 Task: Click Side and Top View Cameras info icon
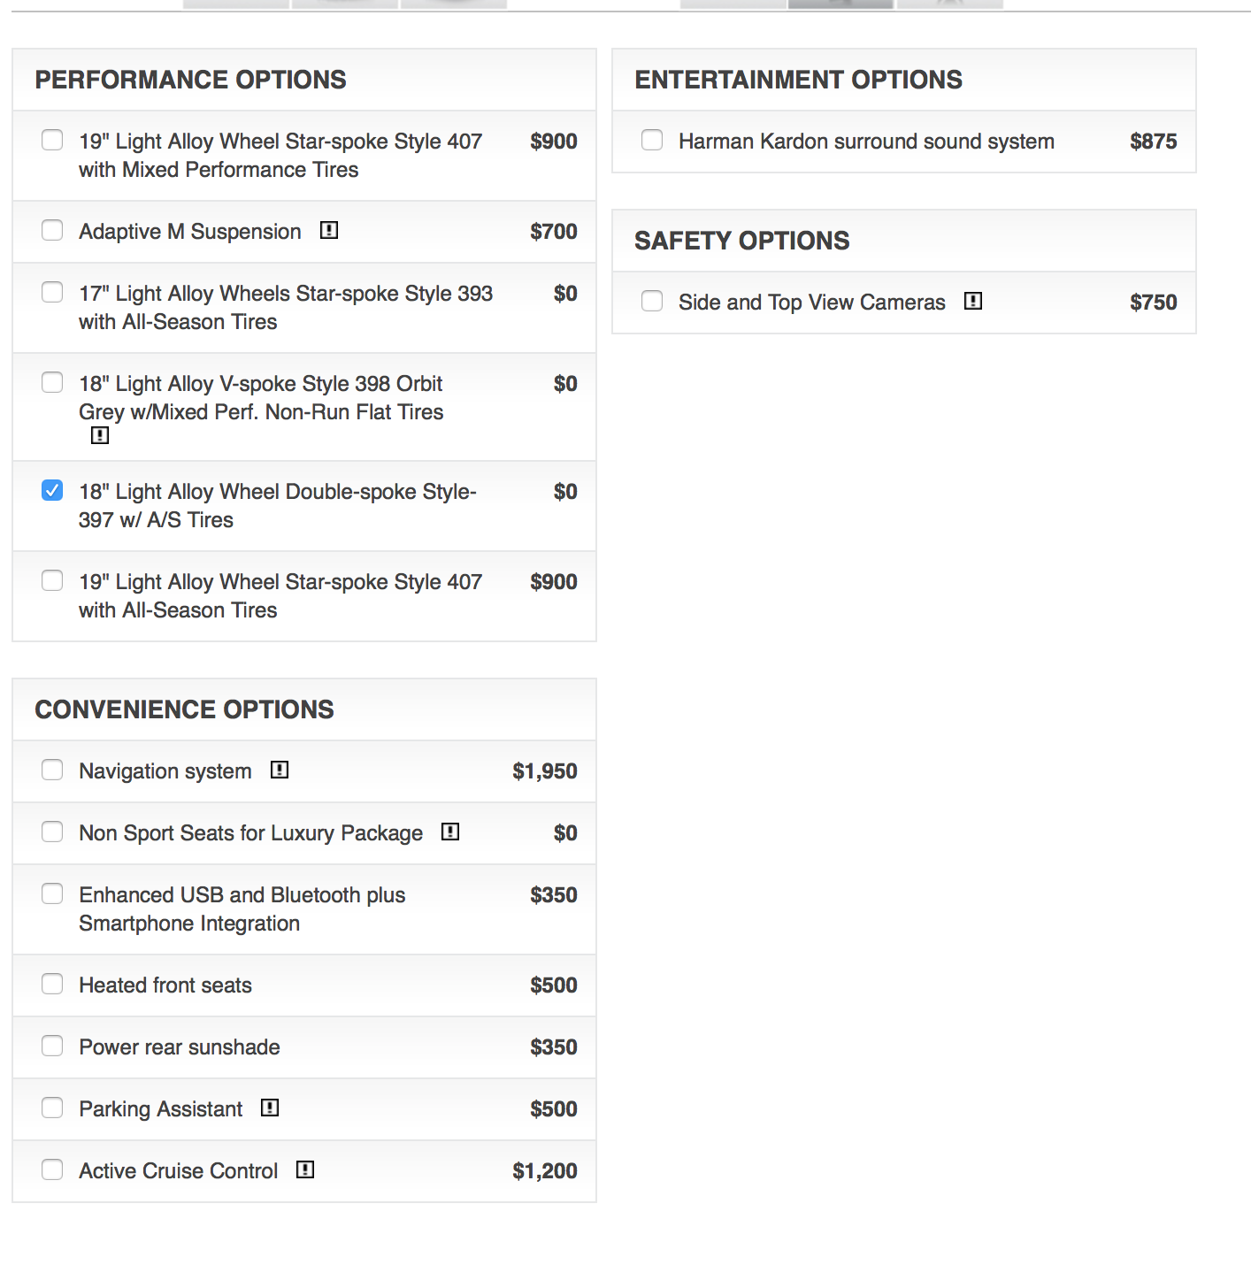973,302
